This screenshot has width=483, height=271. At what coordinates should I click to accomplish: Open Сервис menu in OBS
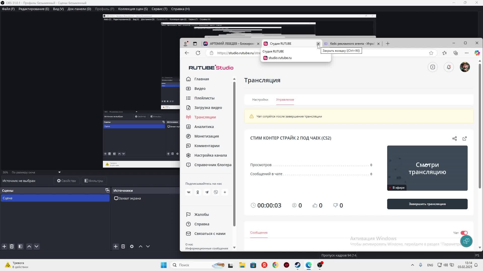pos(159,9)
